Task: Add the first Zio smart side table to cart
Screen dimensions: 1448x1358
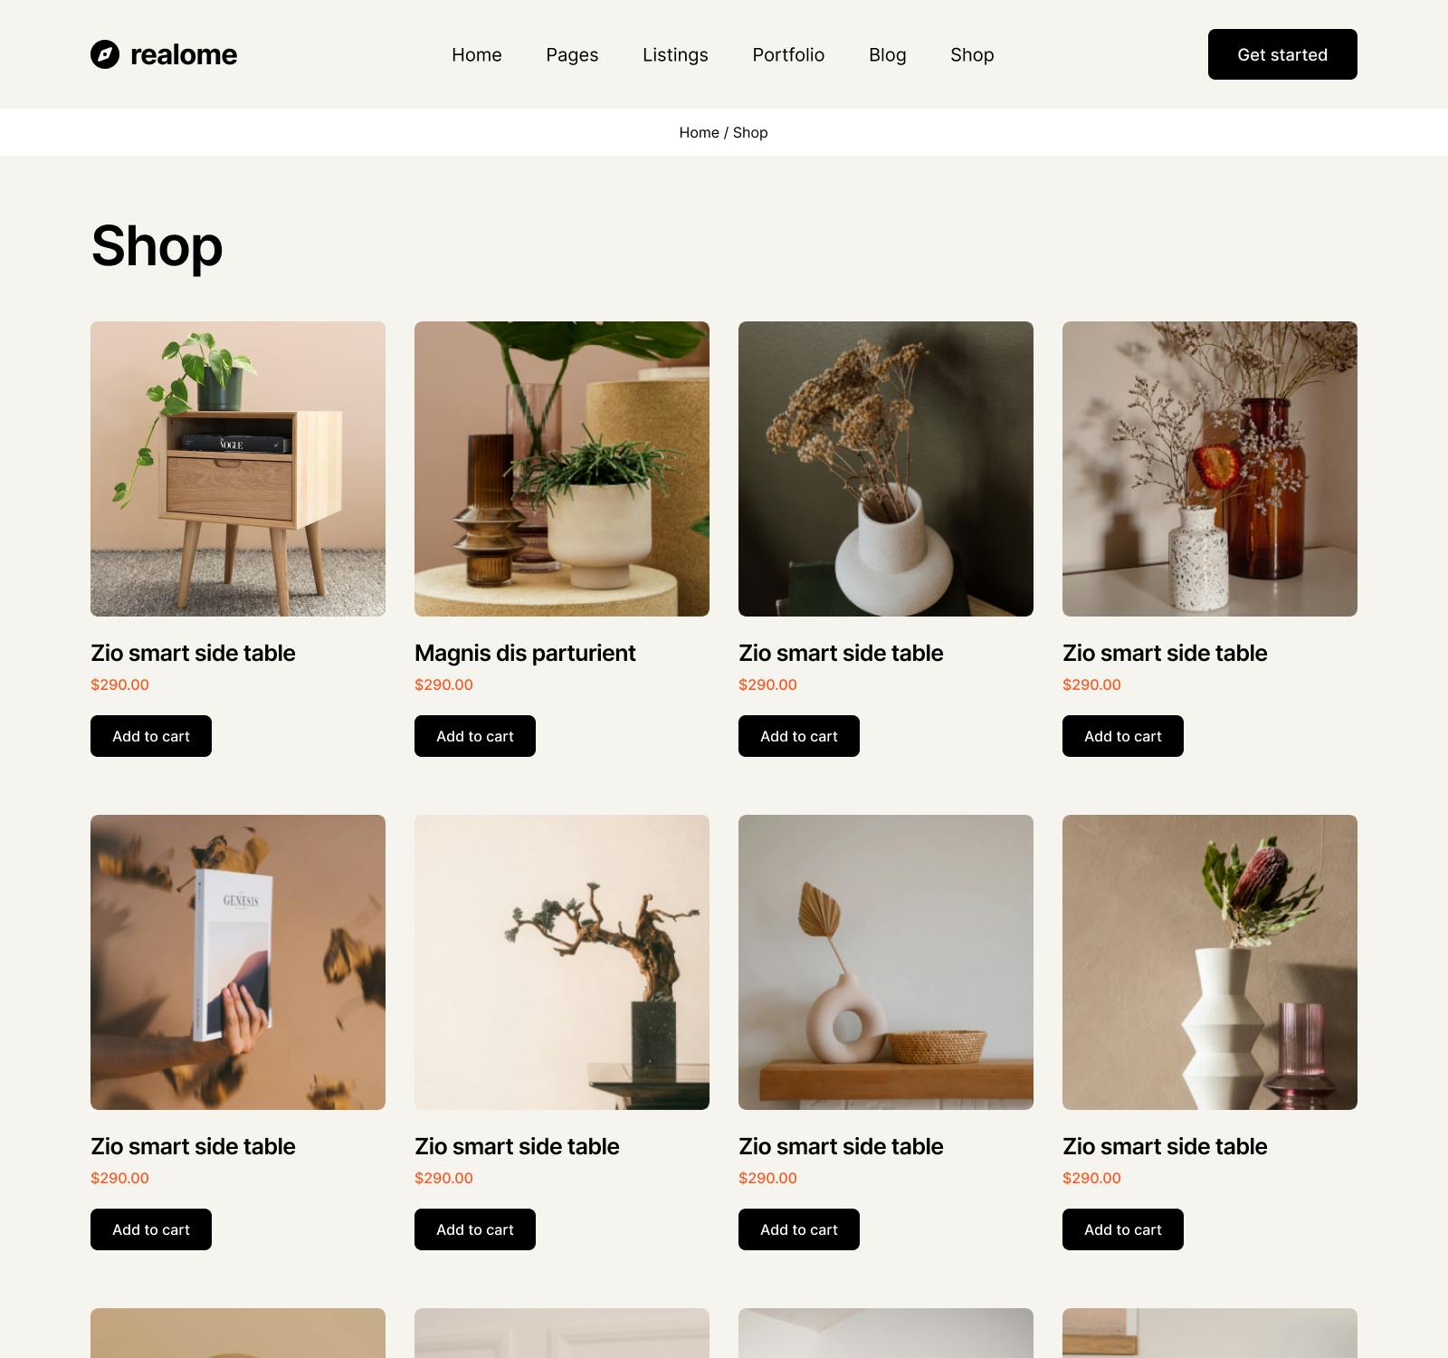Action: (151, 736)
